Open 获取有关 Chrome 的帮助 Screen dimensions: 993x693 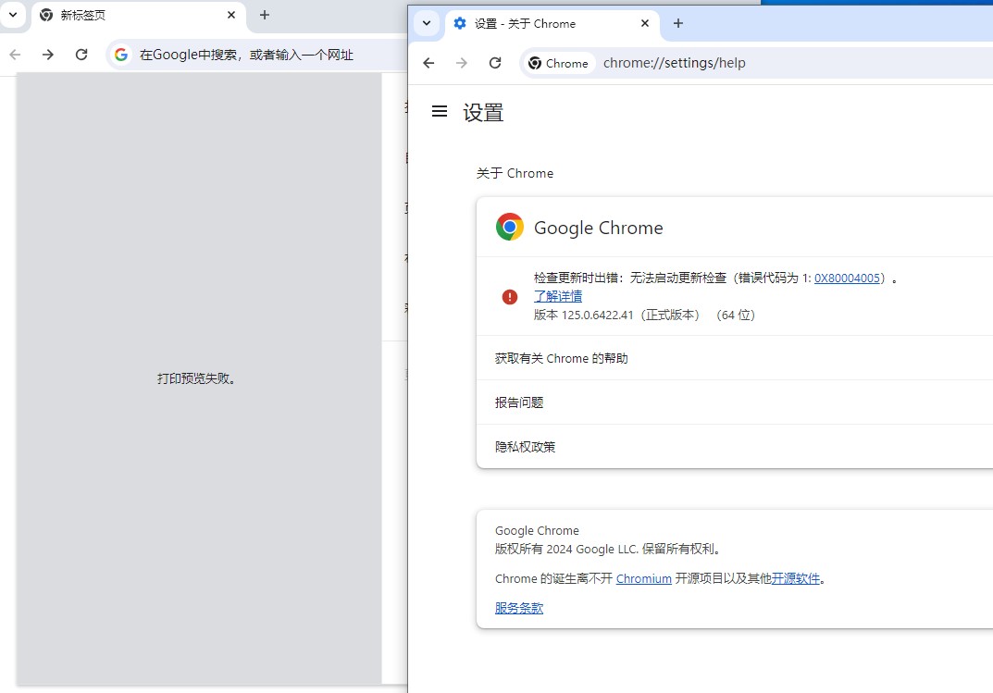click(x=735, y=358)
